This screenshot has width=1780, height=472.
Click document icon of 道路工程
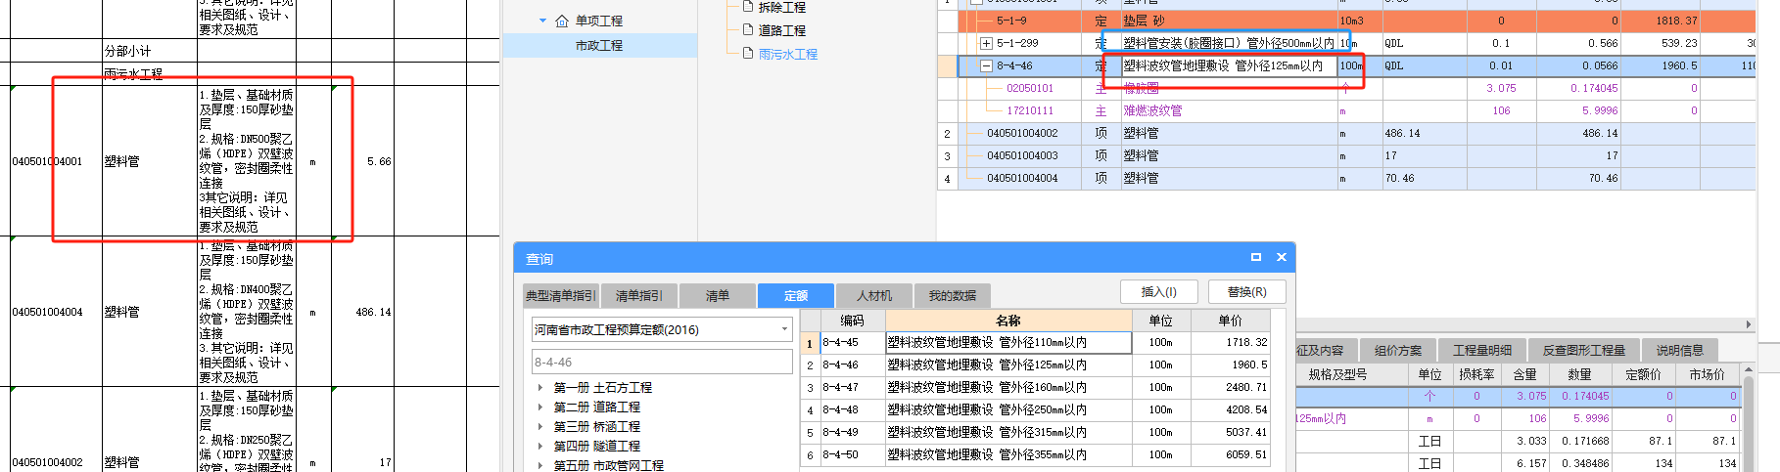(748, 30)
